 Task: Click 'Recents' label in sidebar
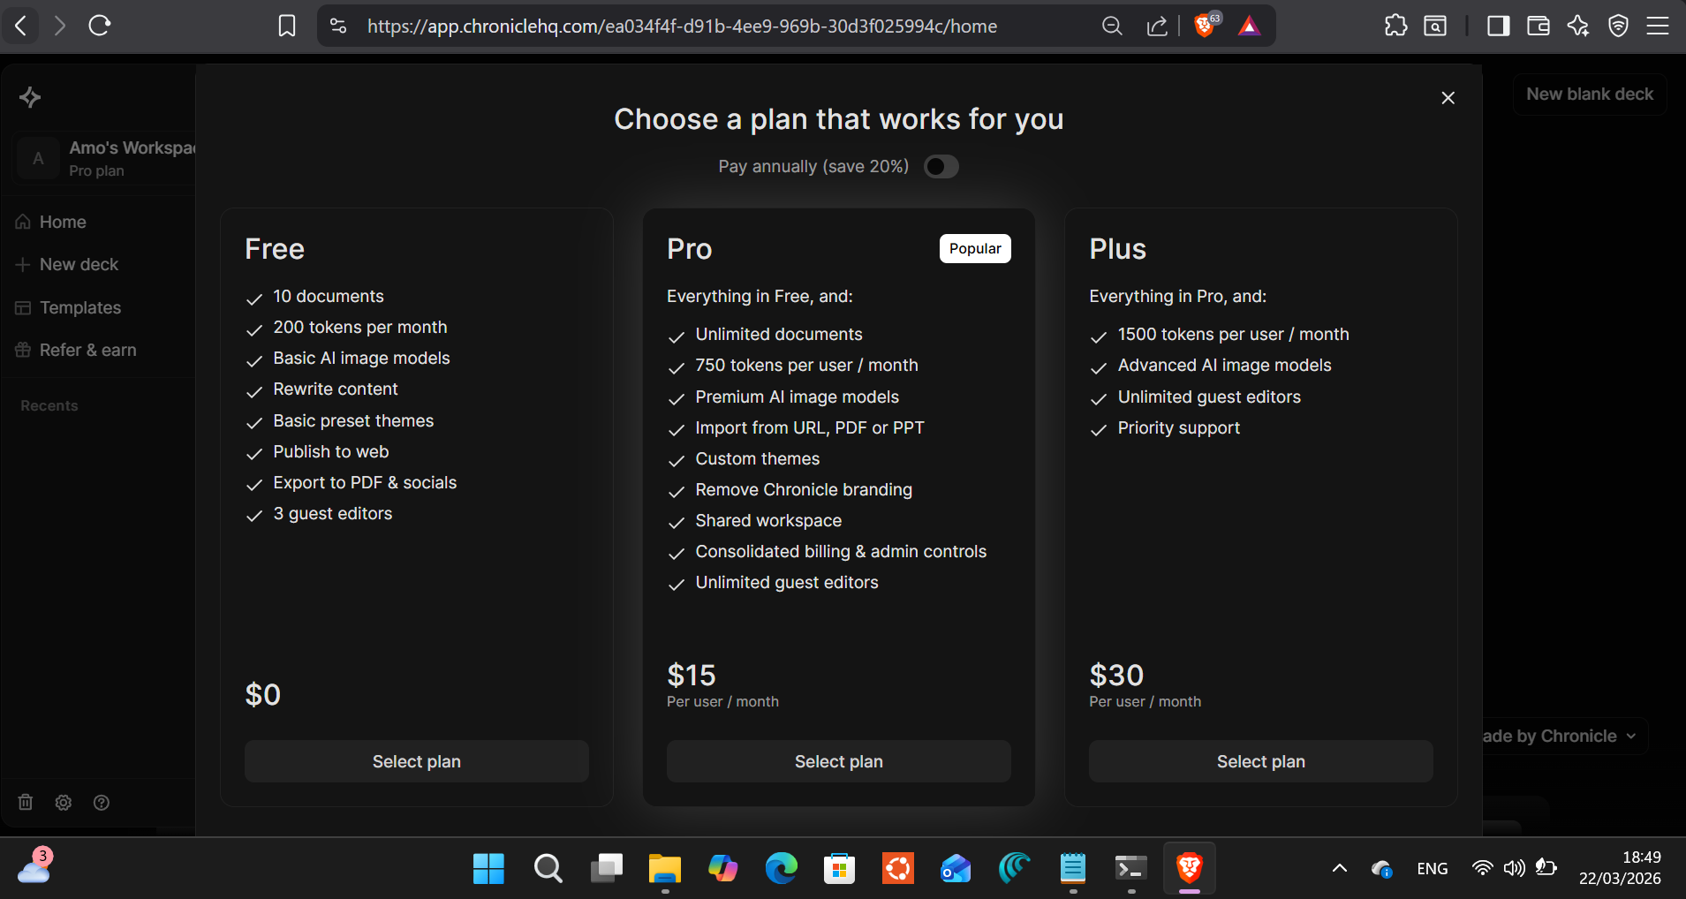tap(49, 405)
